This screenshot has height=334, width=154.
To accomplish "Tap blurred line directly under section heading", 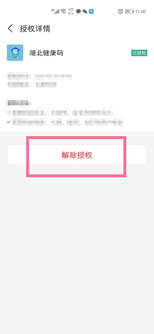I will [x=60, y=113].
